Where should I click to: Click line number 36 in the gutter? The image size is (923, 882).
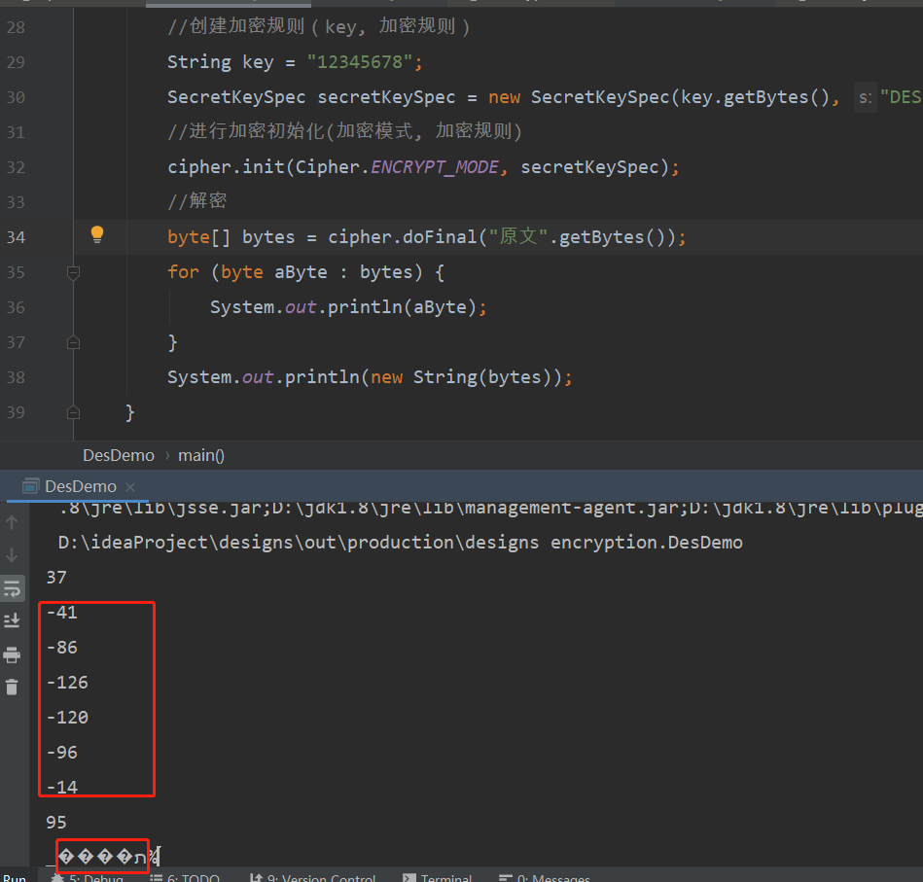pos(16,307)
